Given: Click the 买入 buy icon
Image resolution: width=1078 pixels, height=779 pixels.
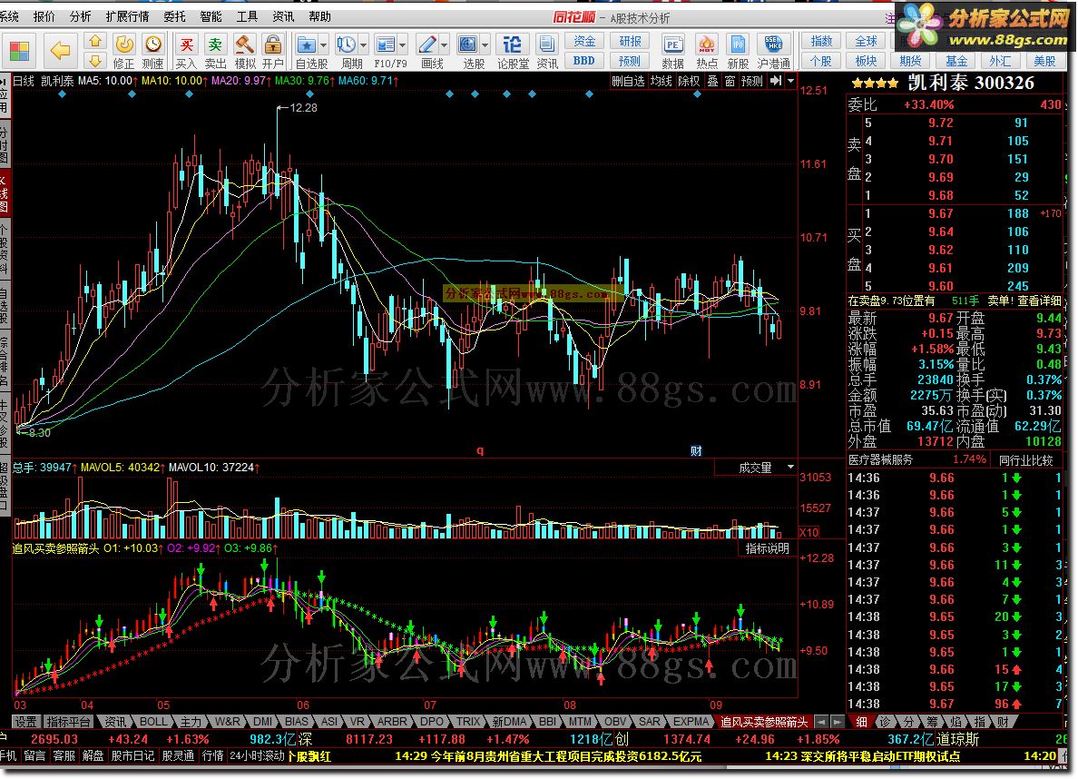Looking at the screenshot, I should click(186, 45).
